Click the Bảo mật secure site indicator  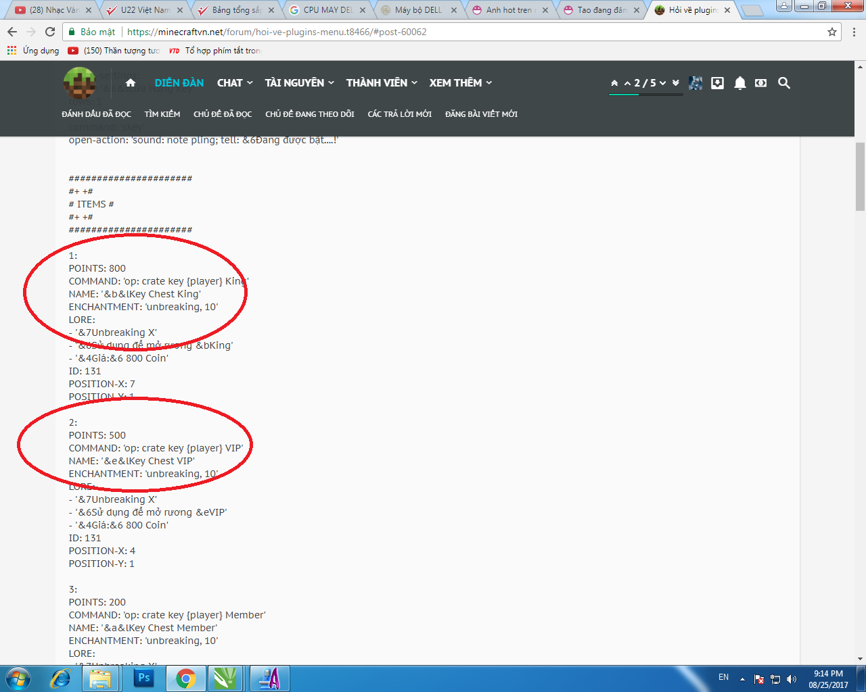pos(92,32)
